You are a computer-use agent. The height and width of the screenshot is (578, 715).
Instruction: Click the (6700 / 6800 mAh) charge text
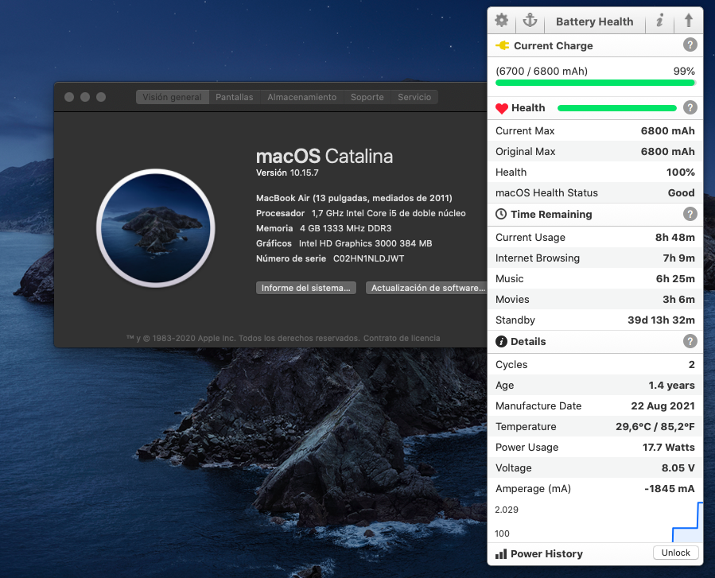pos(542,71)
